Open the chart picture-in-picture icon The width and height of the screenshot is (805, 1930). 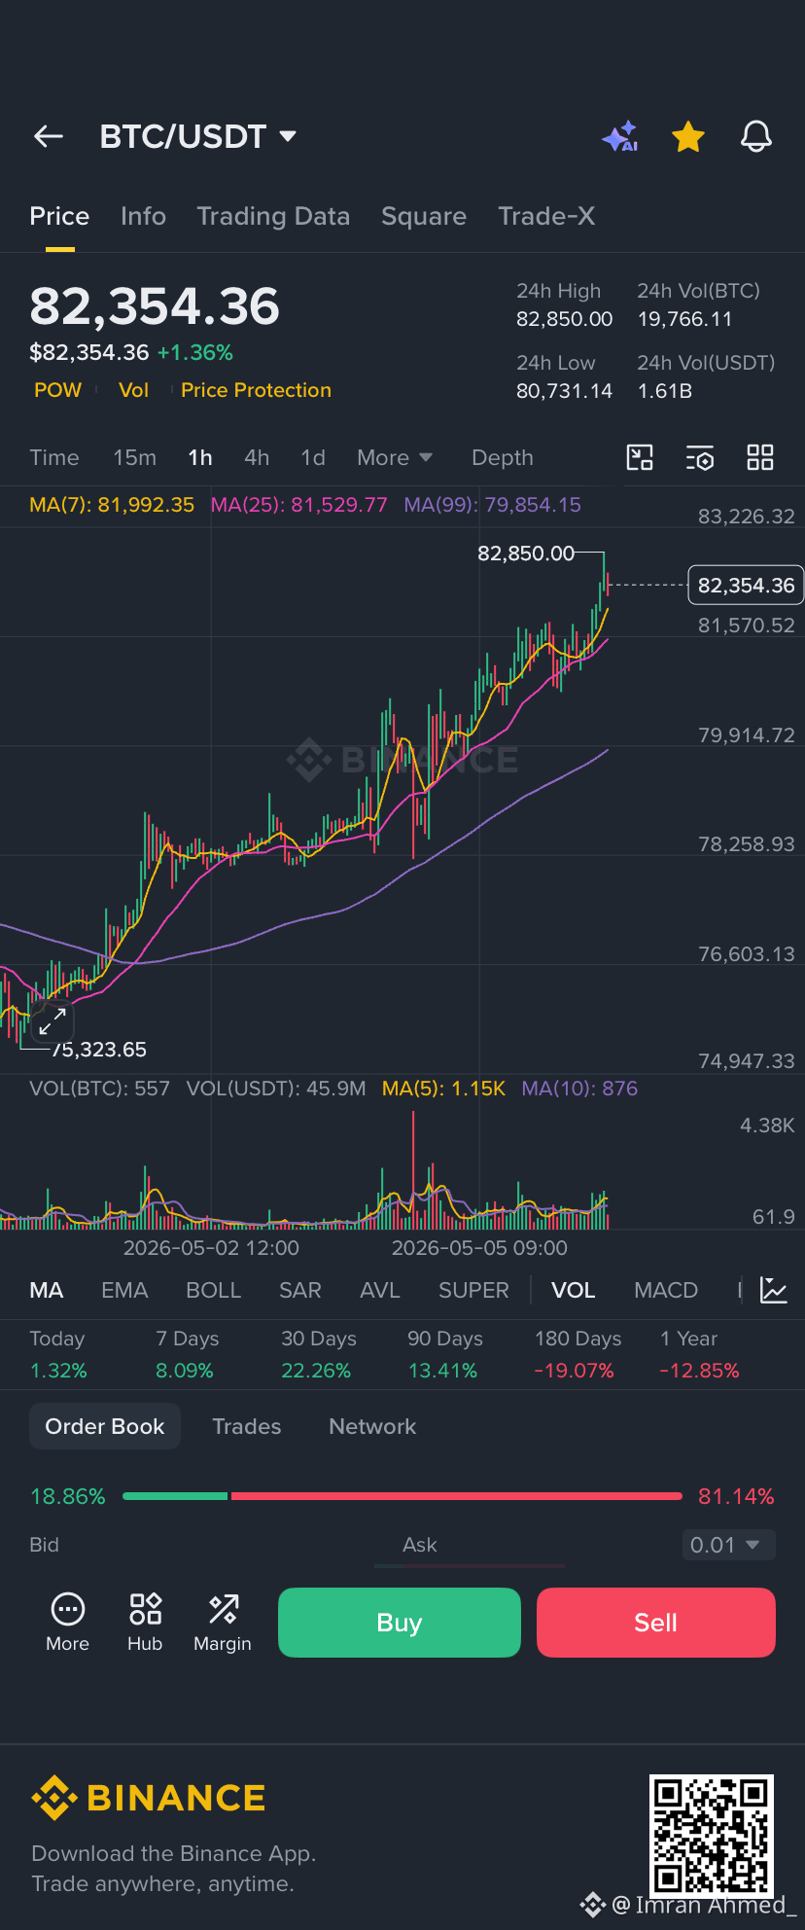coord(640,457)
